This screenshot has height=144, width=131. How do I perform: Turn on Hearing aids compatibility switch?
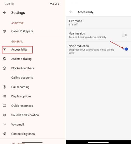[x=124, y=35]
